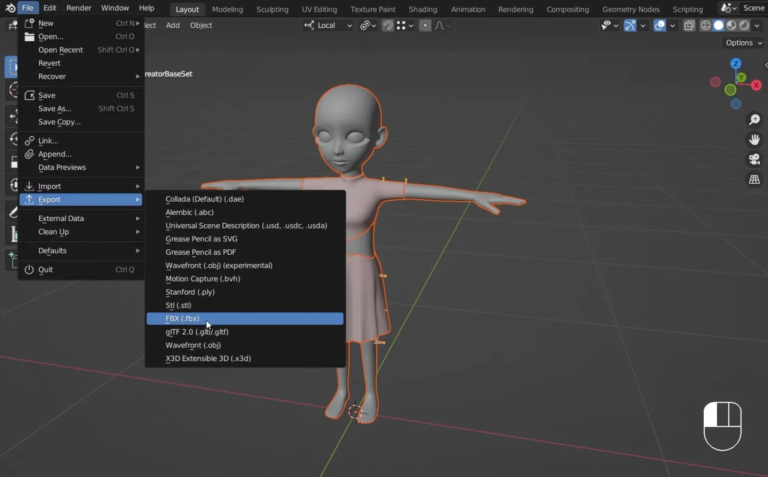Export as glTF 2.0 (.glb/.gltf)
768x477 pixels.
(x=245, y=332)
